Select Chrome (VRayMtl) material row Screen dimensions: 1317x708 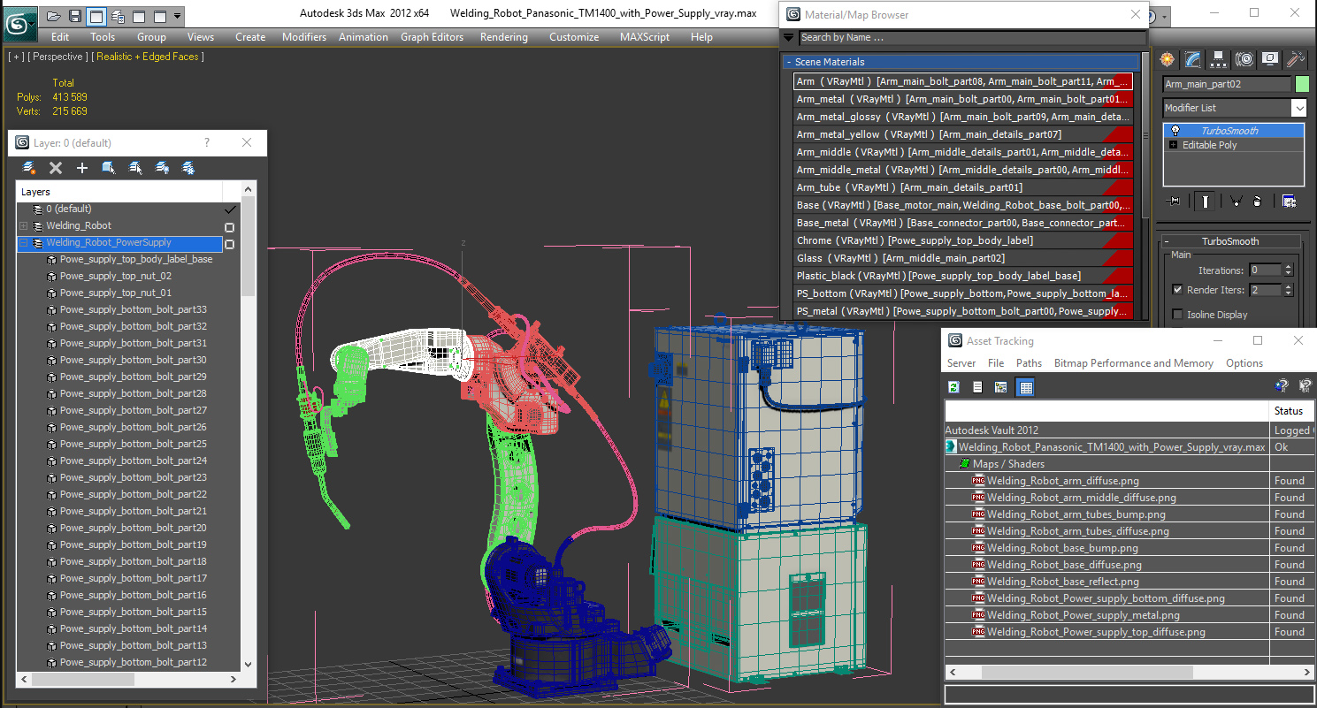tap(963, 240)
